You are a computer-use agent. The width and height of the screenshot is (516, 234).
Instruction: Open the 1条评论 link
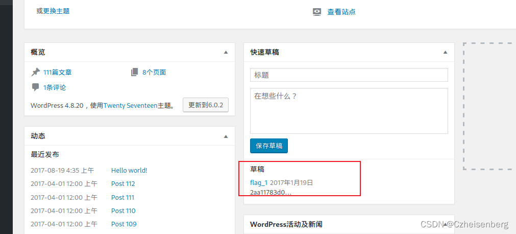coord(55,88)
